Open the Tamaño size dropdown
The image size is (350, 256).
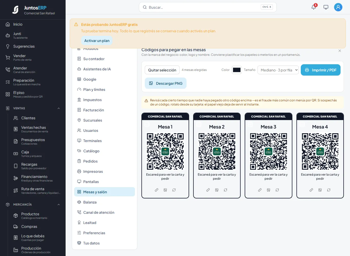(x=278, y=70)
